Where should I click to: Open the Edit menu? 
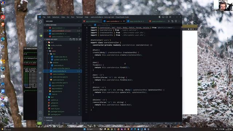(x=49, y=17)
